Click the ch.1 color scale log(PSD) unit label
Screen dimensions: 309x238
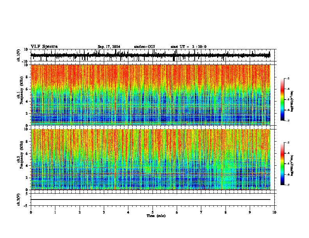tap(292, 101)
